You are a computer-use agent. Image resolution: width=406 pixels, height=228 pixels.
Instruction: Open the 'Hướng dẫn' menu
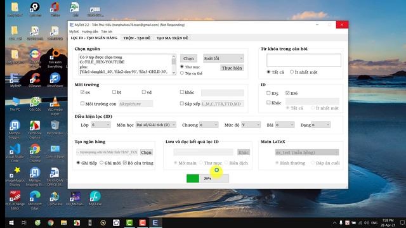(90, 32)
